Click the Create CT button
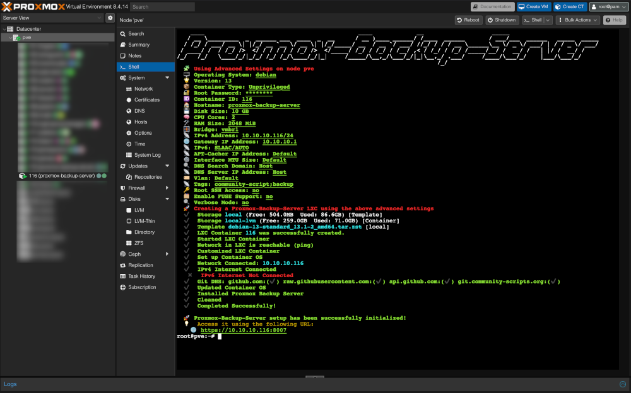 (x=570, y=6)
